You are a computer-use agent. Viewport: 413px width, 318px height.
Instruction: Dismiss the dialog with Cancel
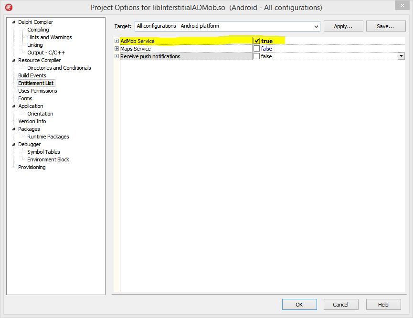[341, 304]
